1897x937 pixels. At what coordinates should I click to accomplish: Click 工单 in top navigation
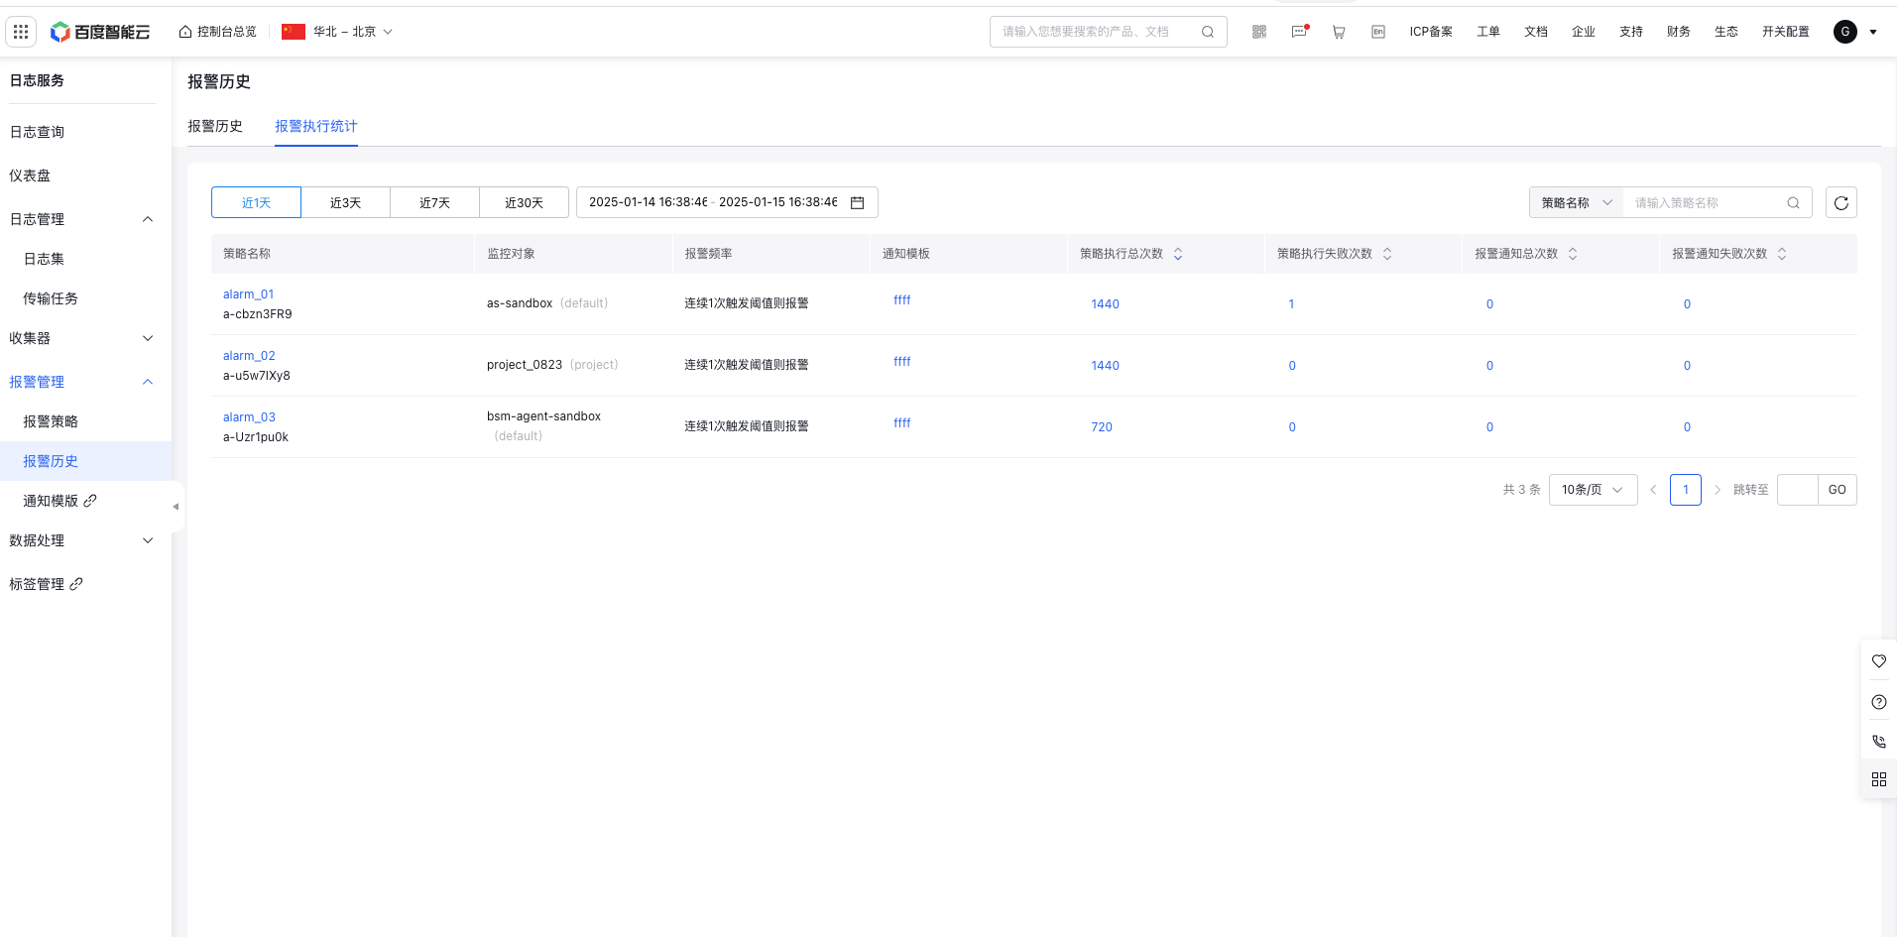point(1488,32)
